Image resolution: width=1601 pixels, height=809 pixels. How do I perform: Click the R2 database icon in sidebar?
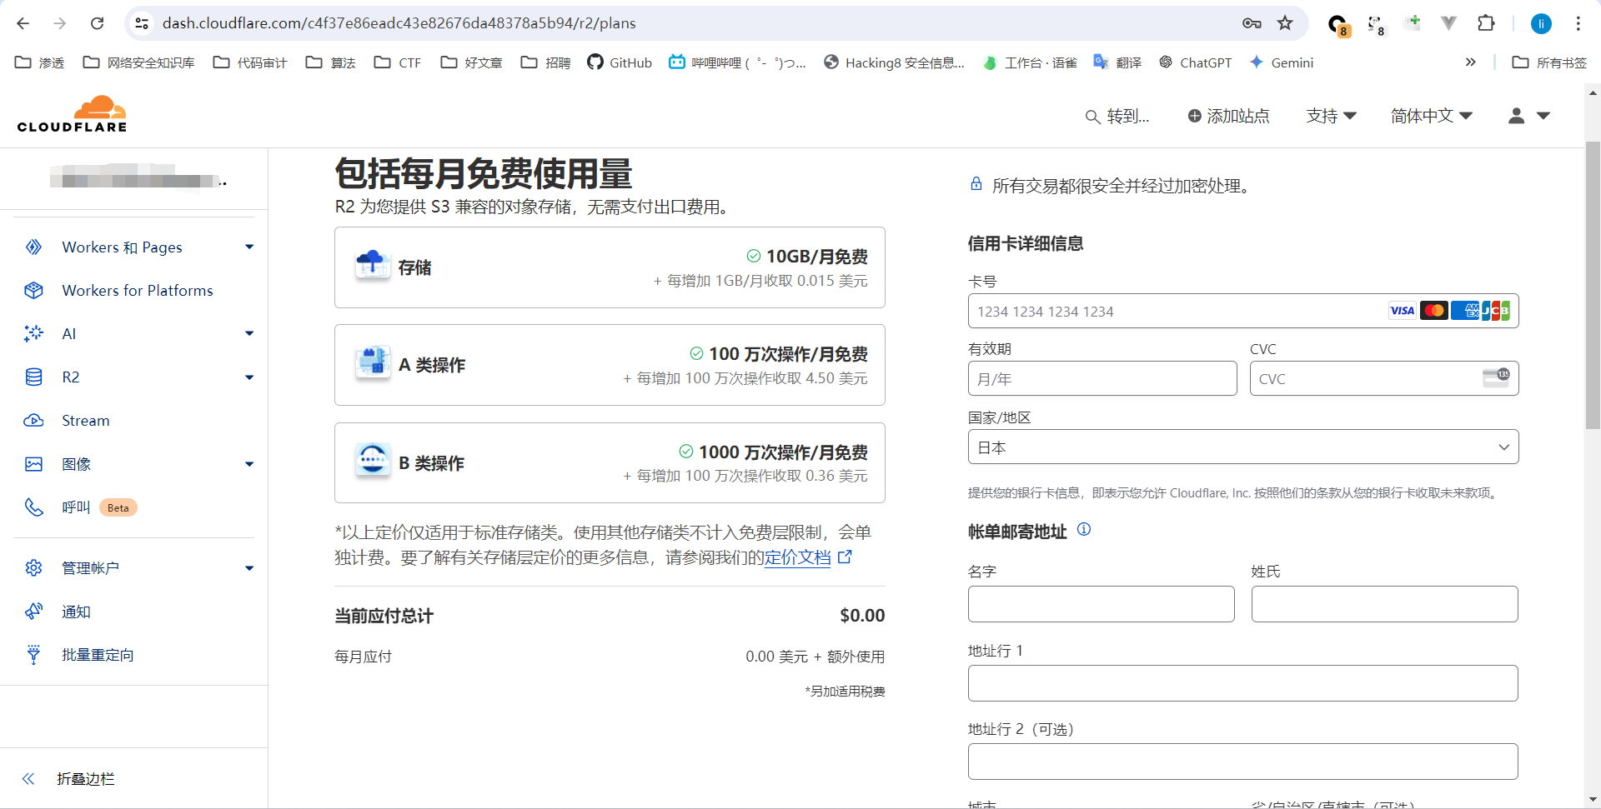(x=33, y=377)
